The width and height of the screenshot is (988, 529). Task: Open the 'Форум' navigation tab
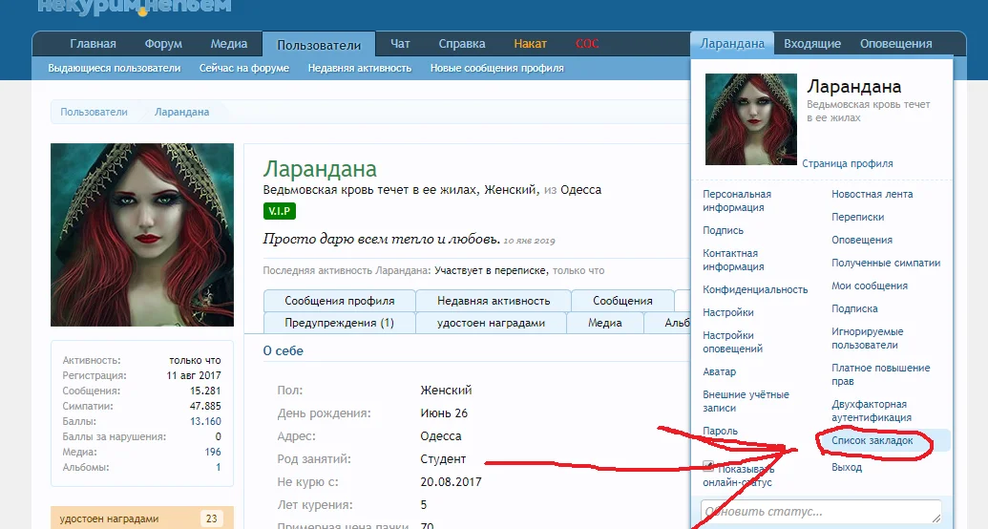[x=163, y=44]
